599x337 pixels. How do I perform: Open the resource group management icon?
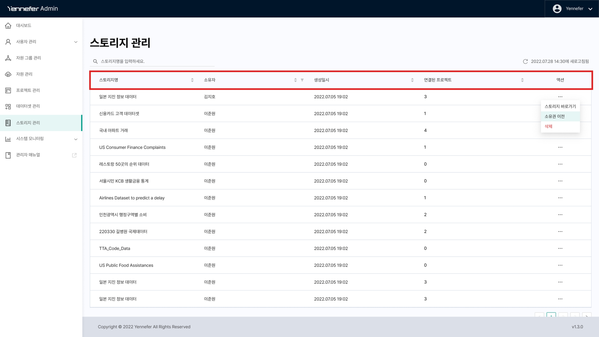[8, 58]
